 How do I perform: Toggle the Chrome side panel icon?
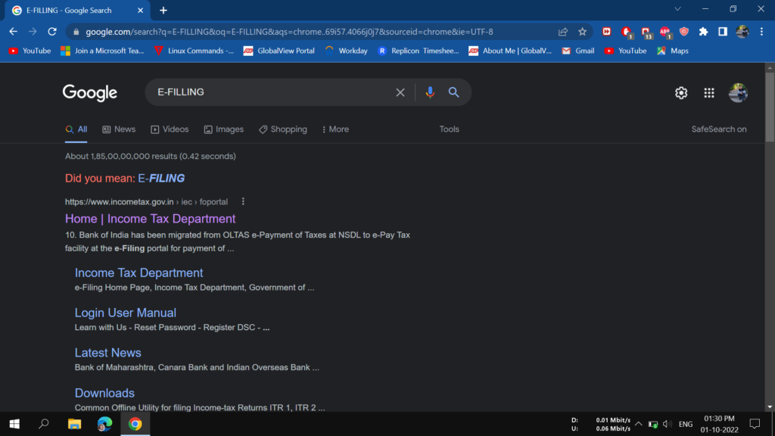coord(723,32)
